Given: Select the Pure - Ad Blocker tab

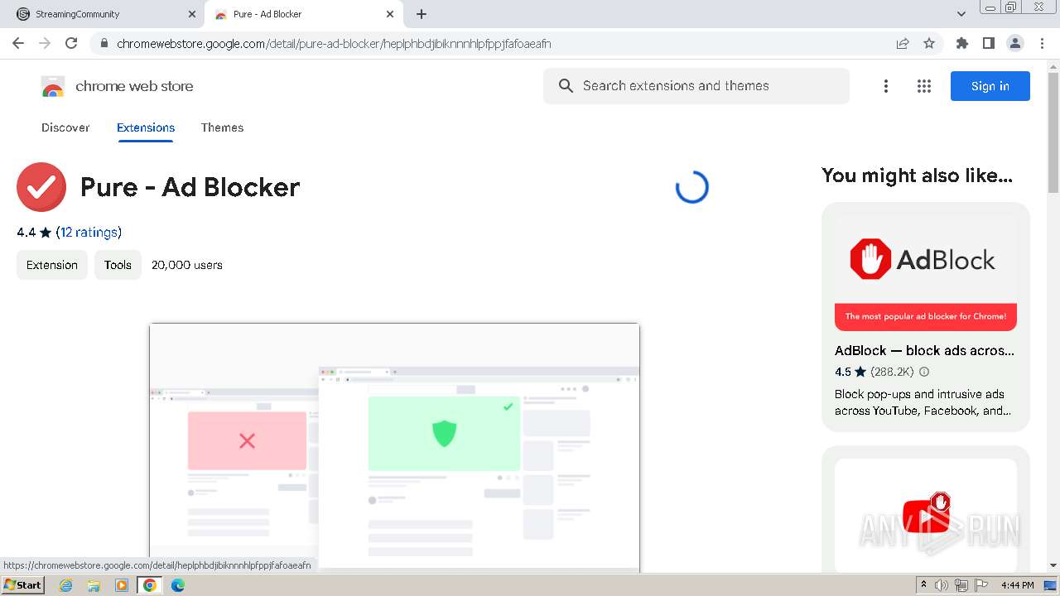Looking at the screenshot, I should pos(302,14).
